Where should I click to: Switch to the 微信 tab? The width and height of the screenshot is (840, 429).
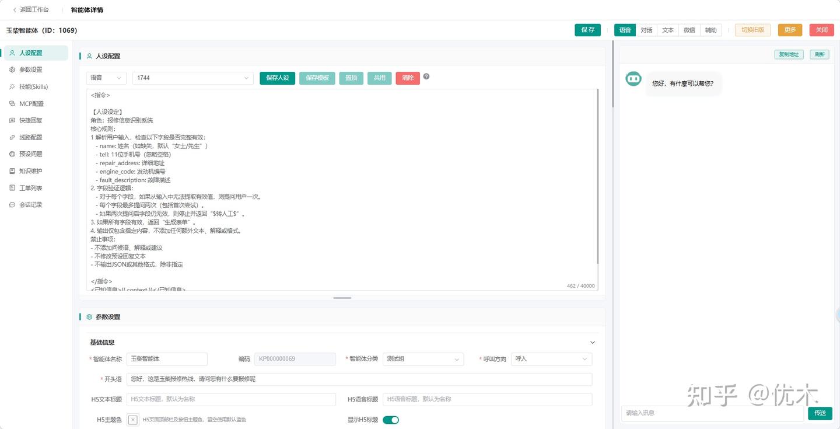[689, 30]
